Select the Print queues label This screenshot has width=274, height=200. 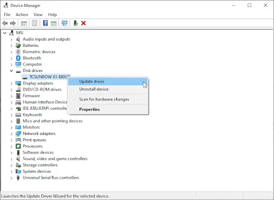[x=34, y=140]
